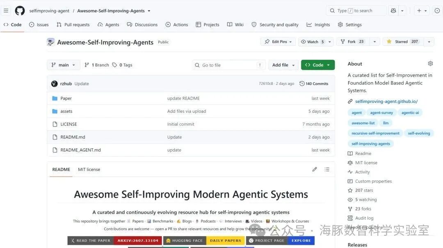The image size is (443, 248).
Task: Open the Copilot icon button
Action: coord(393,11)
